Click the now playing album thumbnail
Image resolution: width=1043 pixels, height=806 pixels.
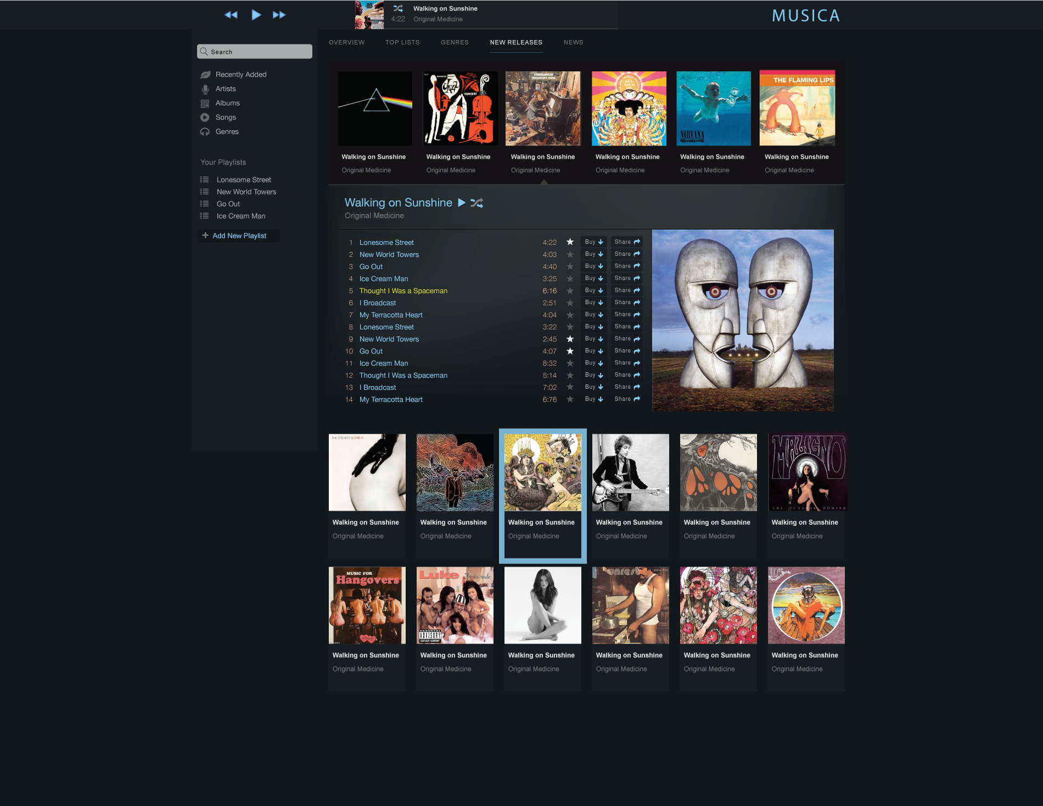369,15
